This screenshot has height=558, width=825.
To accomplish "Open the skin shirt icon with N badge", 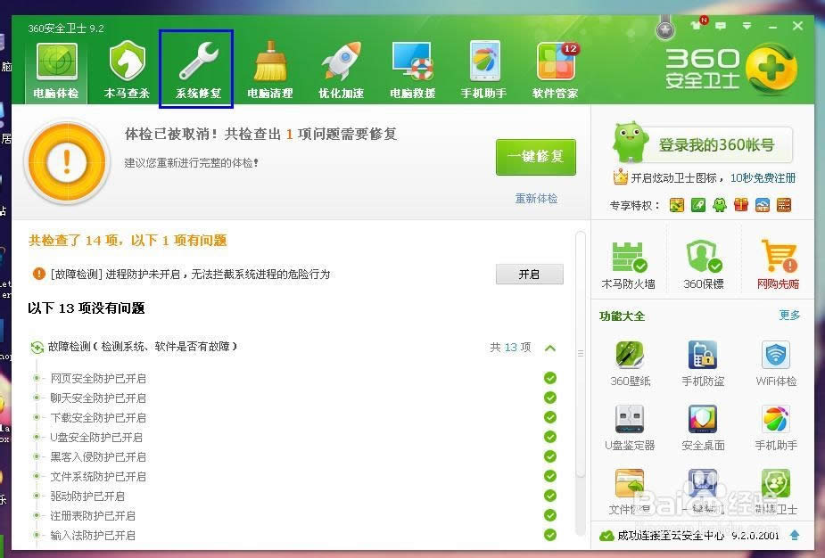I will (x=697, y=24).
